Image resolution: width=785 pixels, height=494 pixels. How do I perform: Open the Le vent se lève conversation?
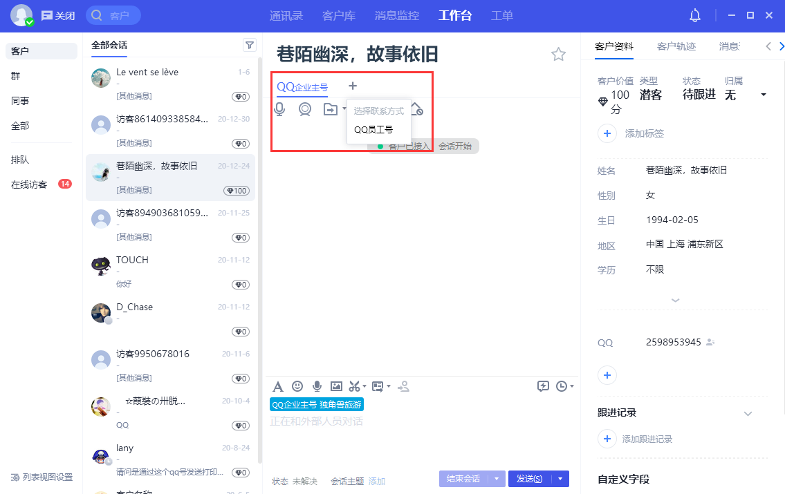[171, 84]
